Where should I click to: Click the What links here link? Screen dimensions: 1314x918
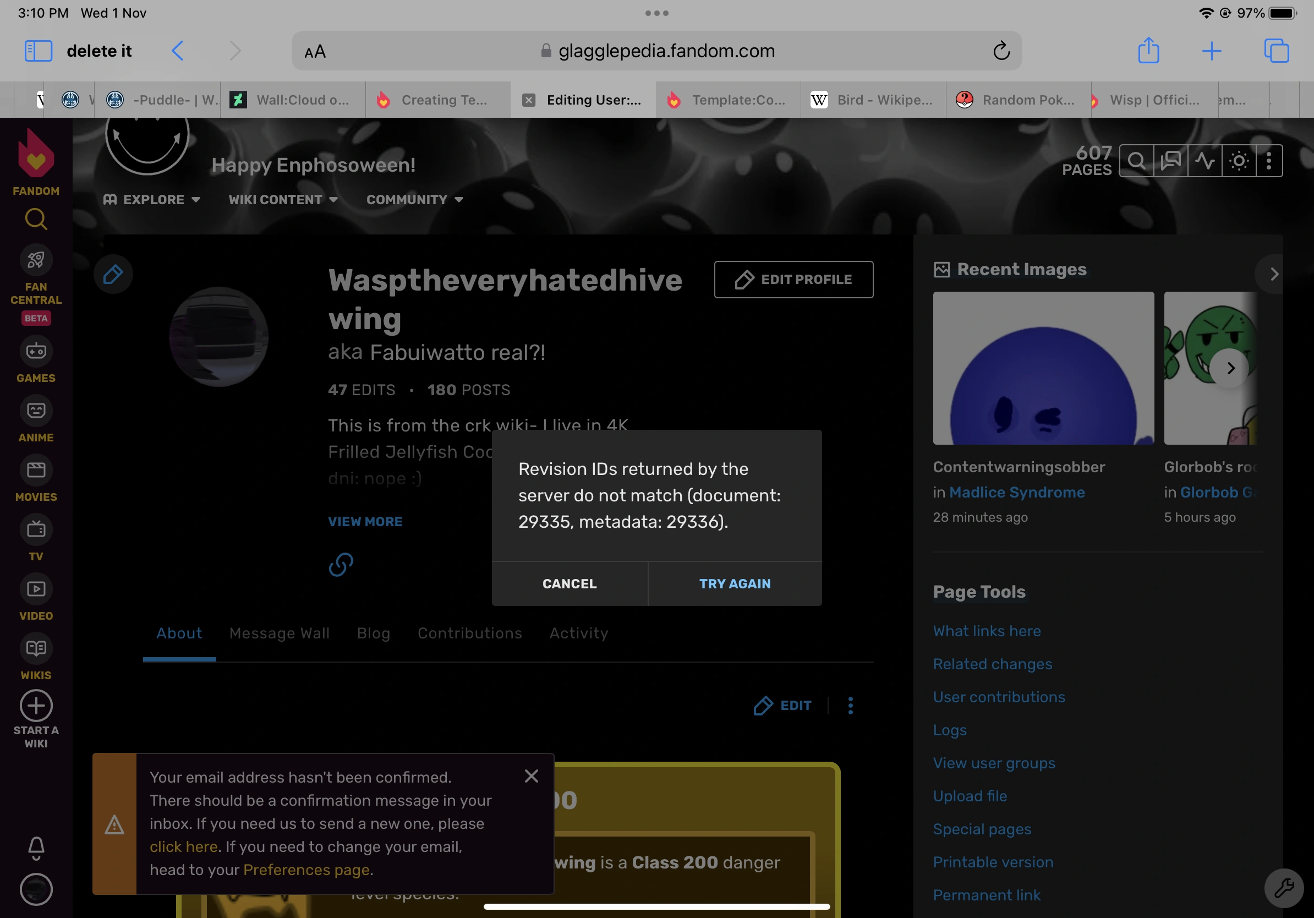(x=987, y=631)
